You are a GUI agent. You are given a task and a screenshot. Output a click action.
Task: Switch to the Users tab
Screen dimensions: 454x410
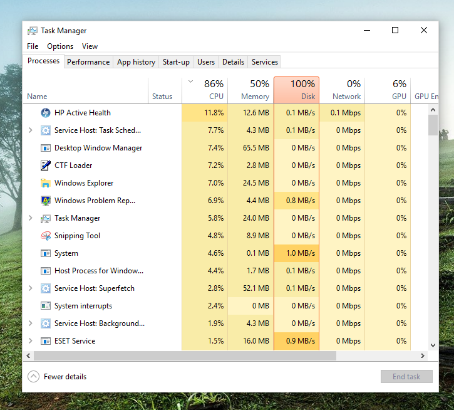206,62
